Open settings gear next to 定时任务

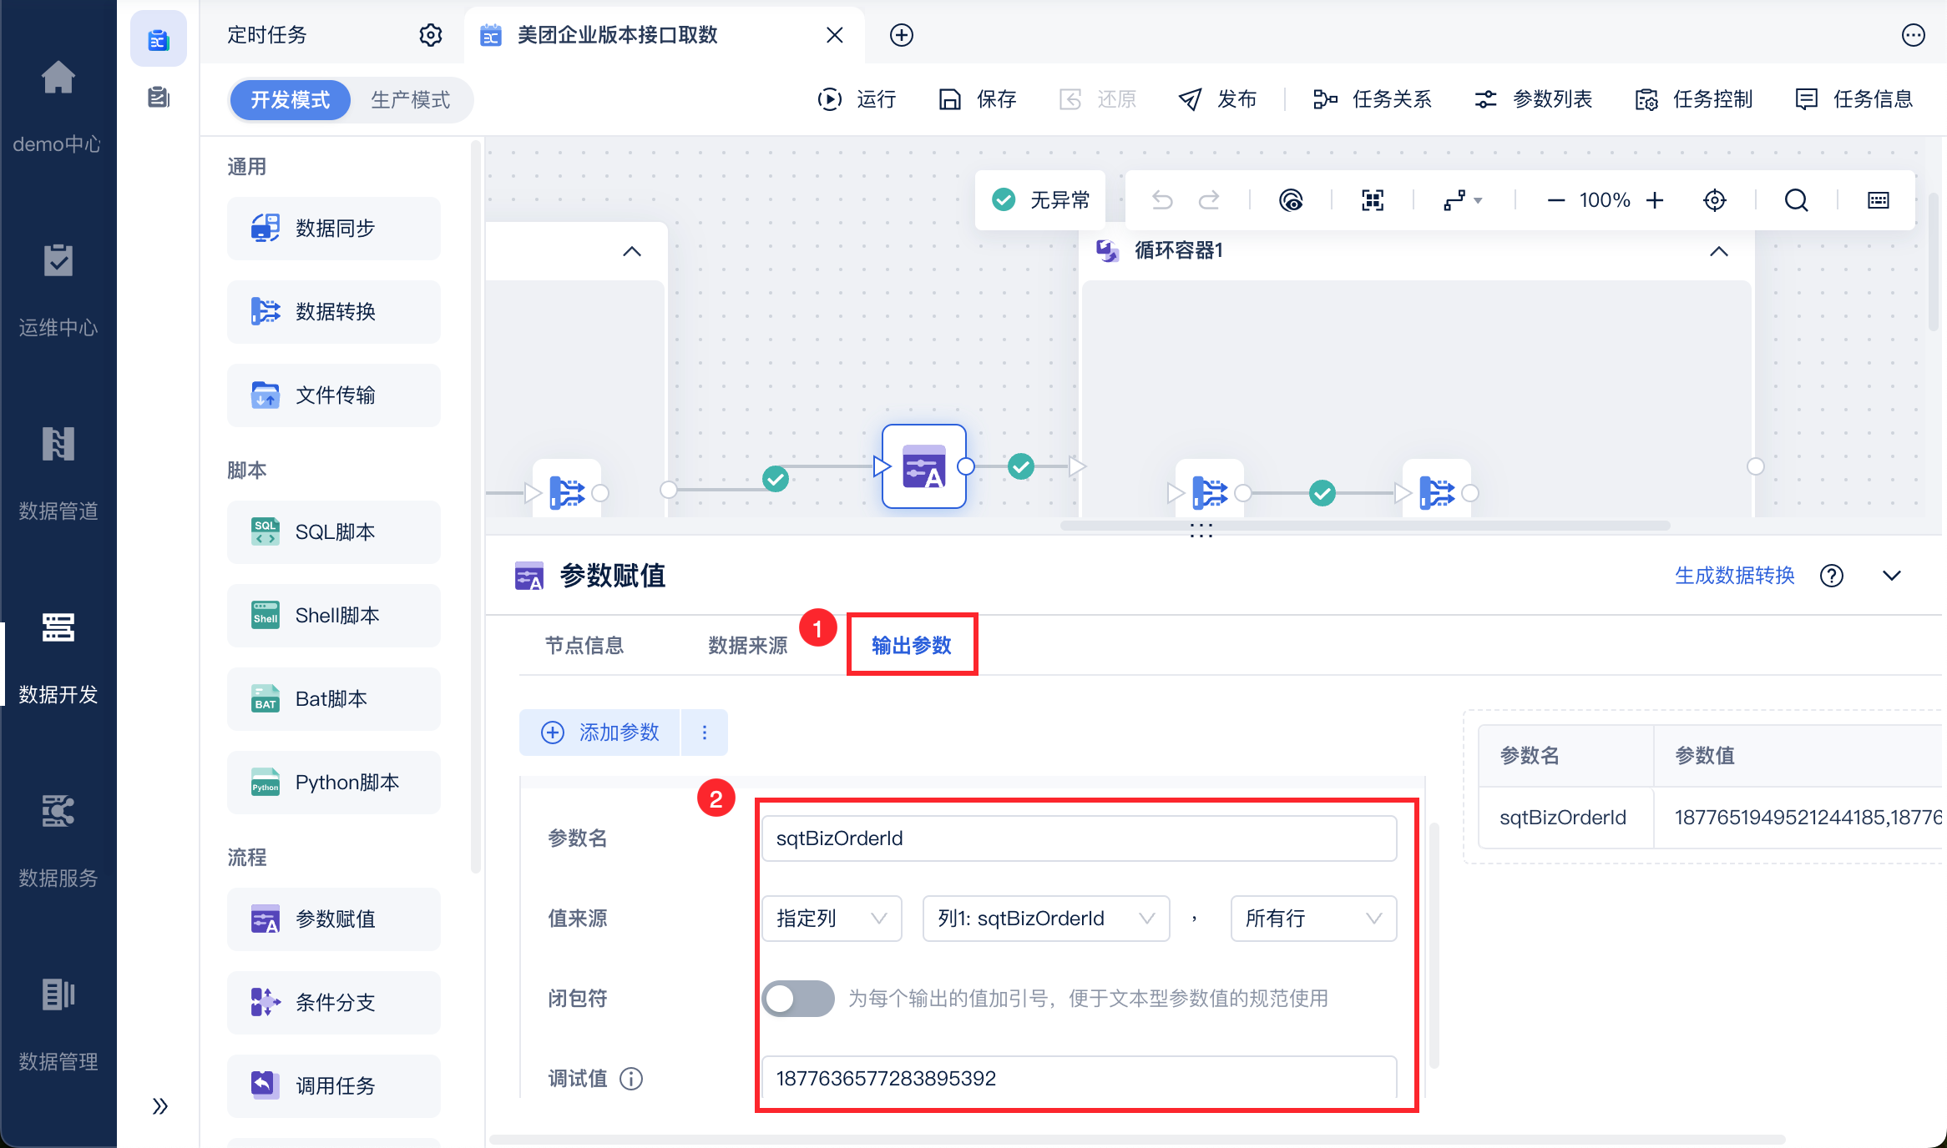430,35
